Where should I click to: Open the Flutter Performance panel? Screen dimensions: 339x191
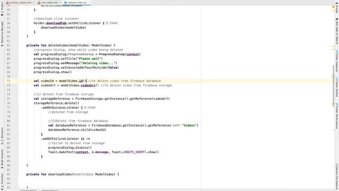pyautogui.click(x=337, y=116)
